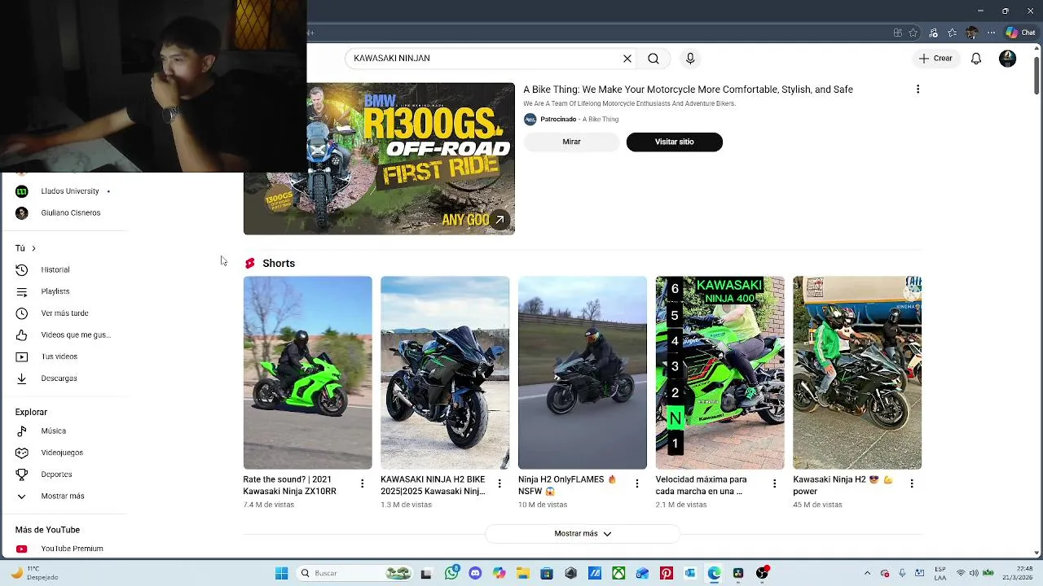Click the Shorts section logo icon
The height and width of the screenshot is (586, 1043).
[x=250, y=264]
